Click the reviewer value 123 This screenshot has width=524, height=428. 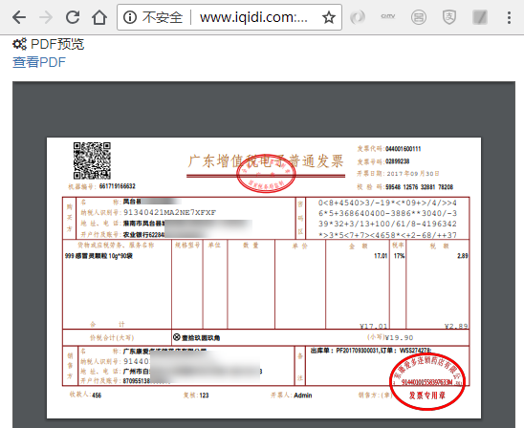204,396
